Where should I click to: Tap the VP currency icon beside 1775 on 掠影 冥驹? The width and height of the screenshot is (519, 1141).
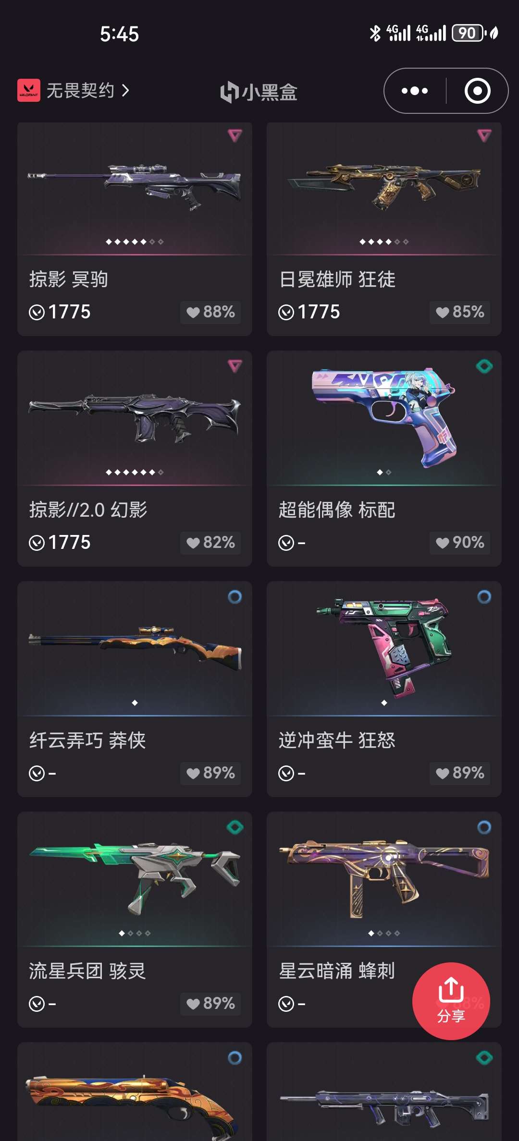coord(37,312)
